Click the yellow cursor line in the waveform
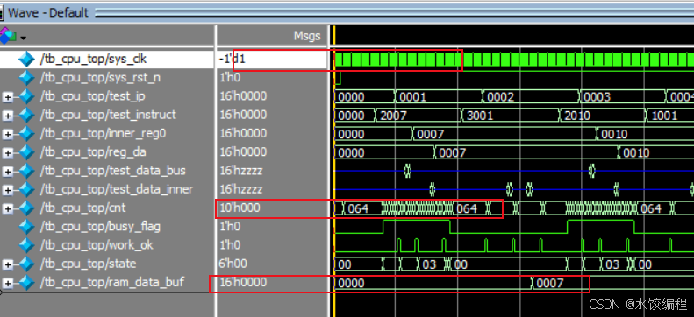Image resolution: width=694 pixels, height=317 pixels. click(x=334, y=170)
